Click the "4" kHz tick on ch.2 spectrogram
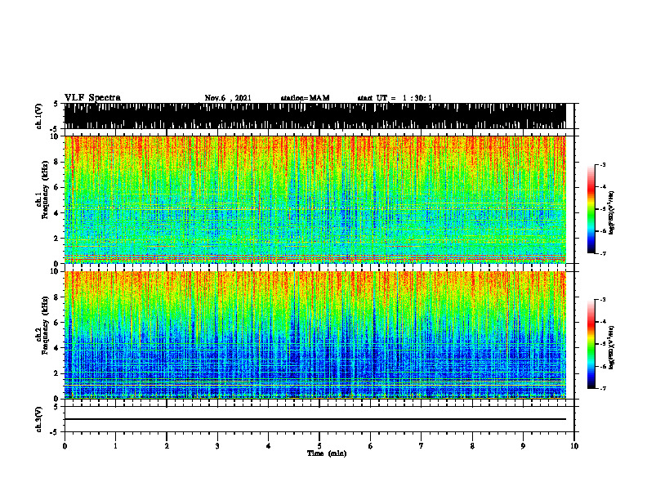This screenshot has height=500, width=647. pyautogui.click(x=57, y=348)
